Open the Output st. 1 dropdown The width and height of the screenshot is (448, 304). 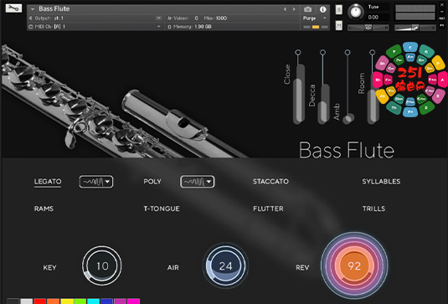click(x=159, y=18)
